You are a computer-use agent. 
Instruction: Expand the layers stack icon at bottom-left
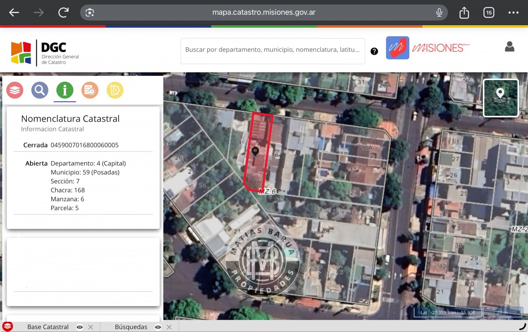click(7, 326)
